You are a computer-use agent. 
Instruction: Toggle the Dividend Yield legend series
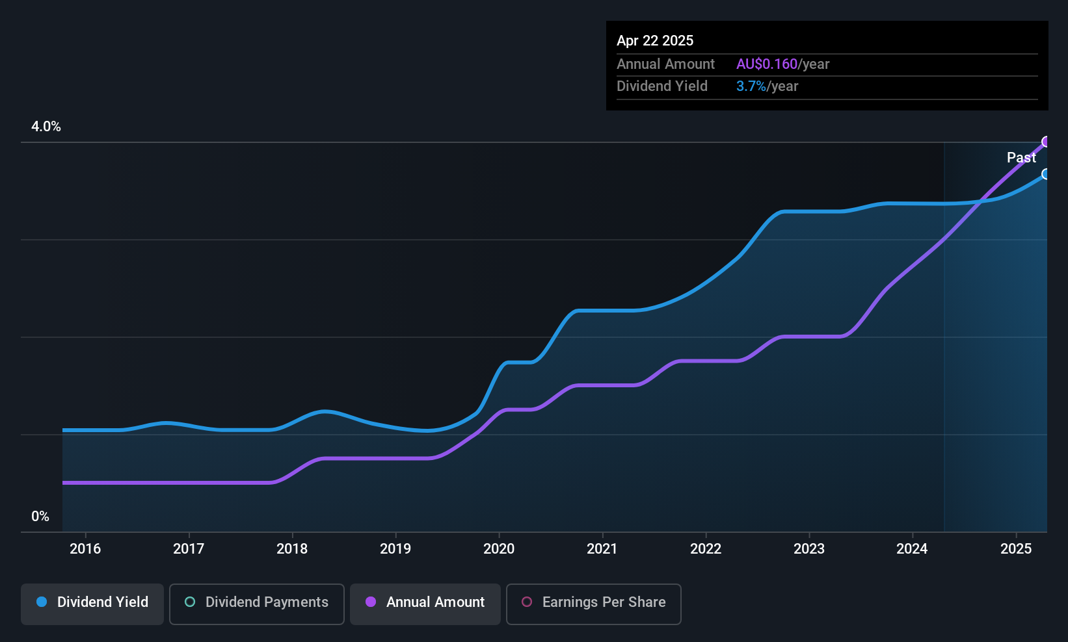(92, 604)
